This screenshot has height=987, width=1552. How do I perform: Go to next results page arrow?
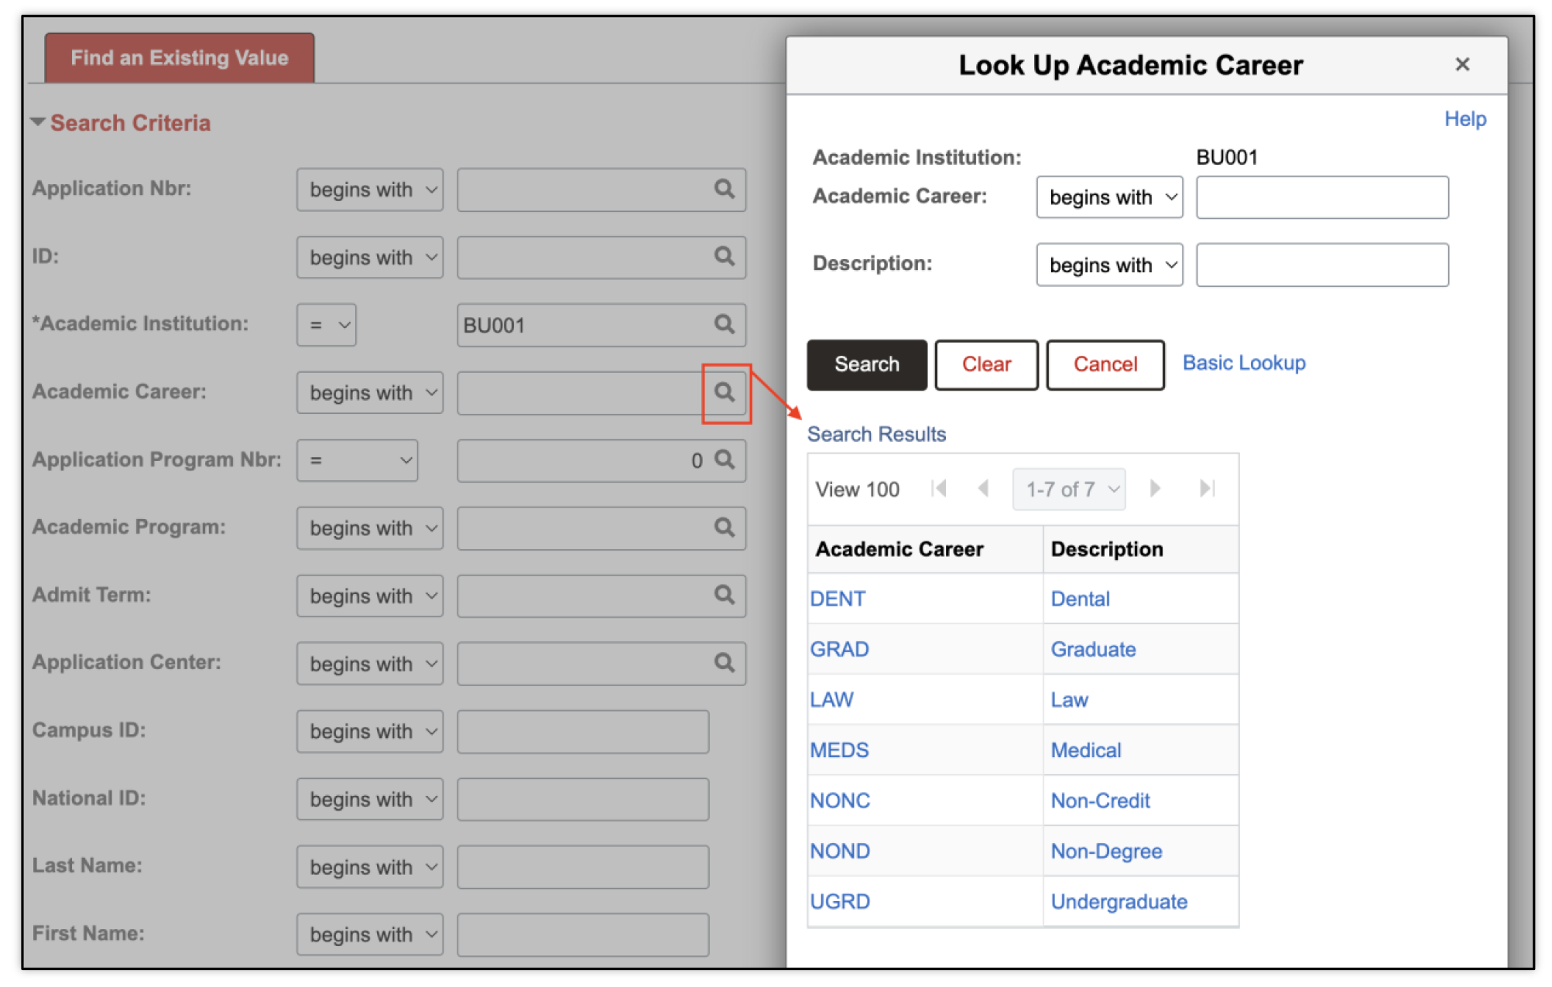[1155, 489]
